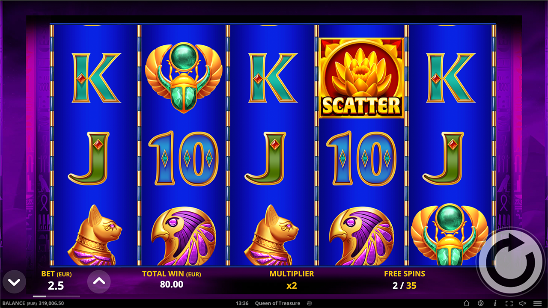Unmute sound with the speaker icon
The image size is (548, 308).
(x=523, y=303)
